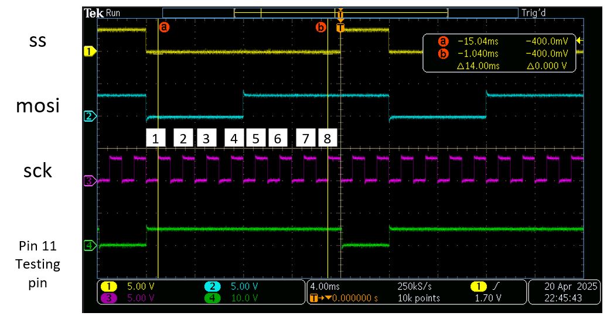This screenshot has height=316, width=607.
Task: Click the yellow channel 1 ground marker
Action: tap(89, 51)
